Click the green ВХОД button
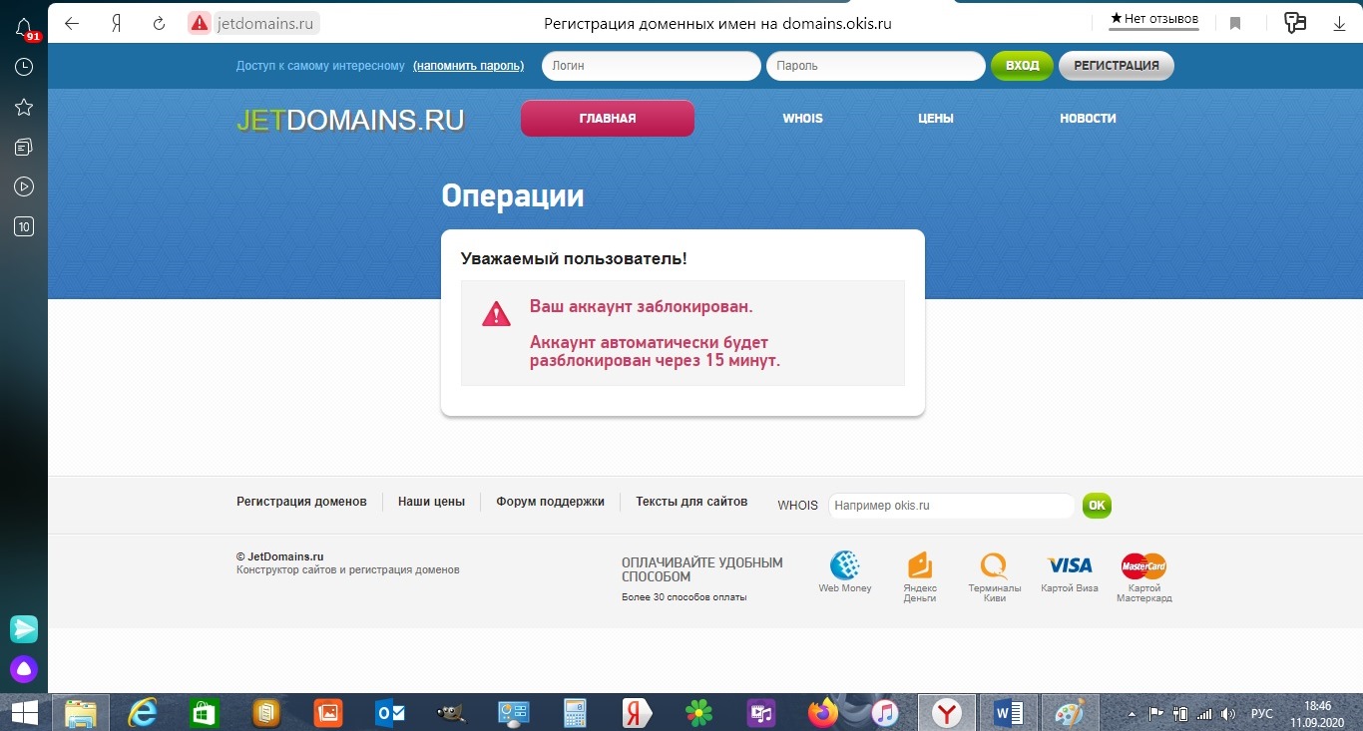 point(1022,66)
